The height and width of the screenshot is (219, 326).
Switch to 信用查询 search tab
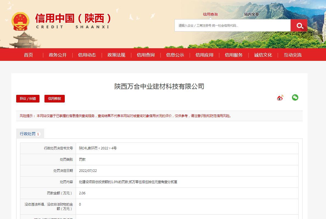[x=210, y=14]
